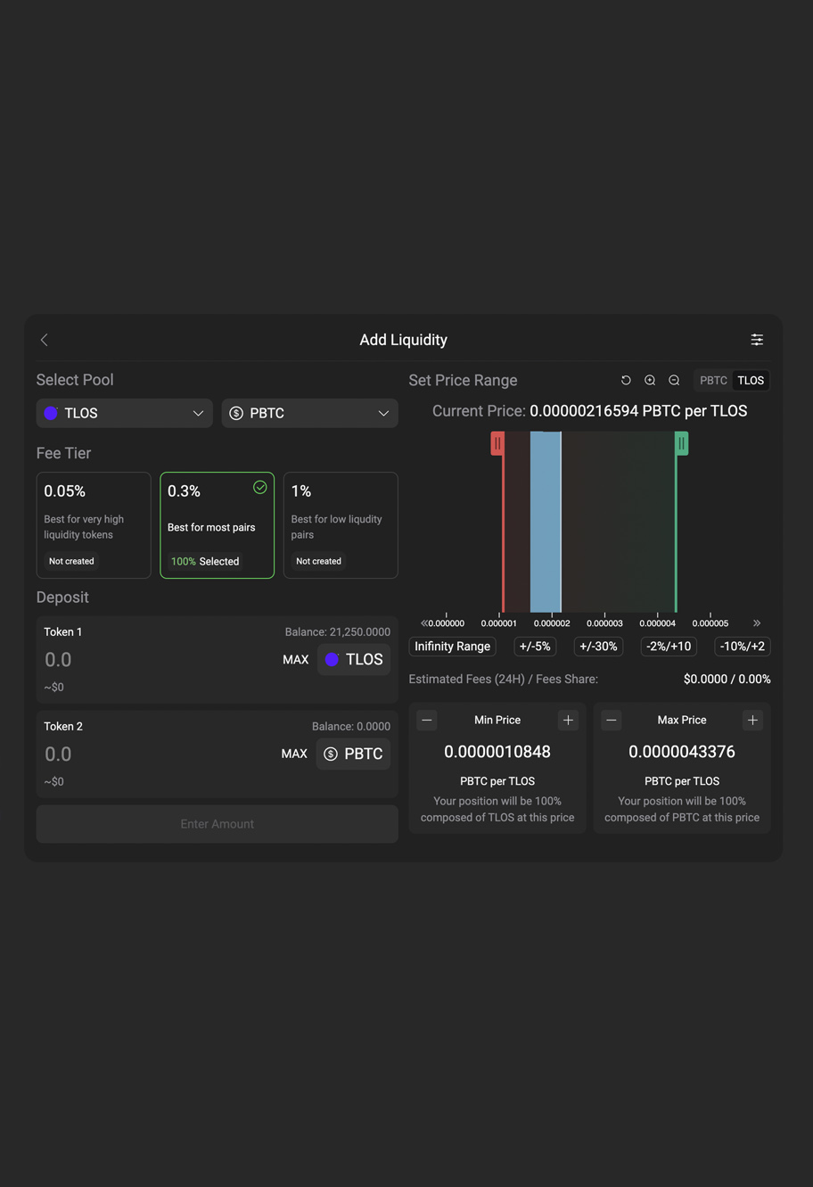The height and width of the screenshot is (1187, 813).
Task: Open the PBTC token selector dropdown
Action: [x=309, y=413]
